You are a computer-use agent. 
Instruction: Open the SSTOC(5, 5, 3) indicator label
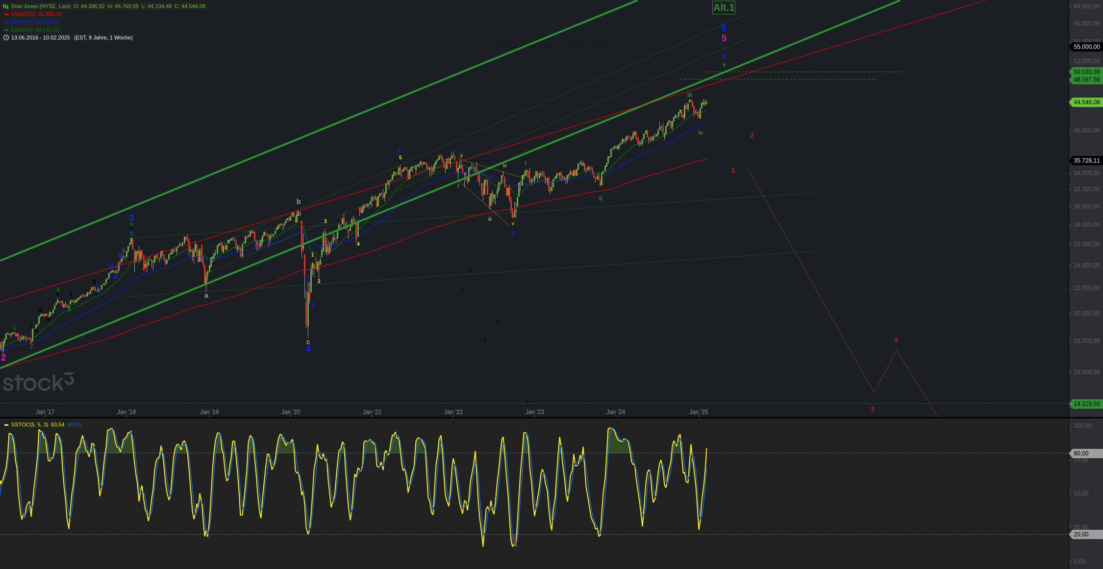pos(29,425)
